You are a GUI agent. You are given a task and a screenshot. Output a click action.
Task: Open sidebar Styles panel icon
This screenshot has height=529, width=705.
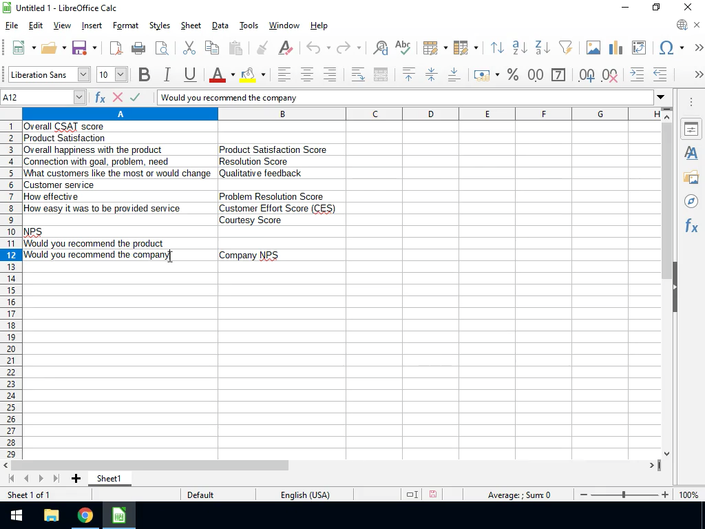[x=691, y=154]
